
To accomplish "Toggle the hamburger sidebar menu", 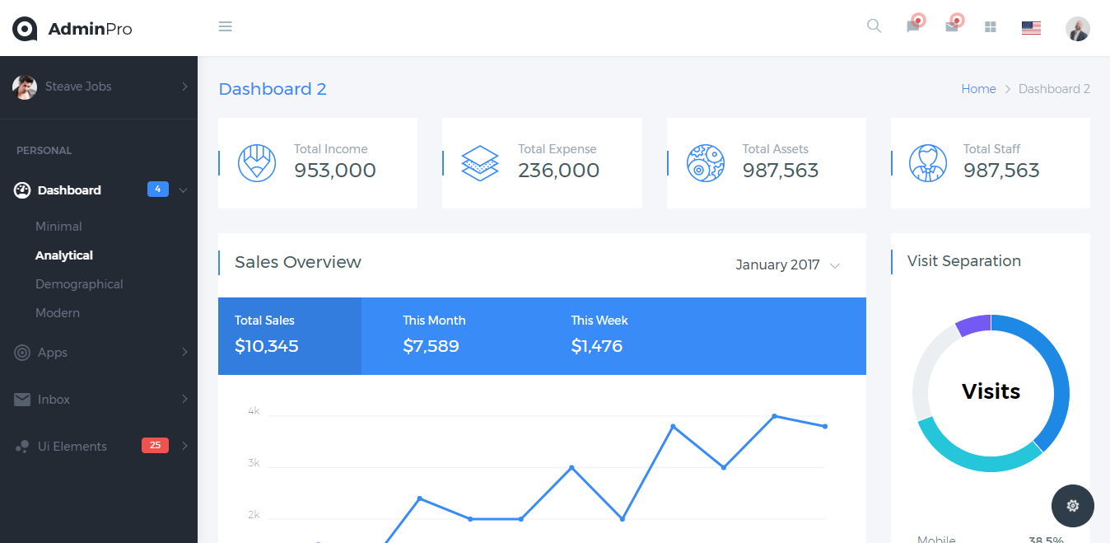I will pyautogui.click(x=225, y=26).
